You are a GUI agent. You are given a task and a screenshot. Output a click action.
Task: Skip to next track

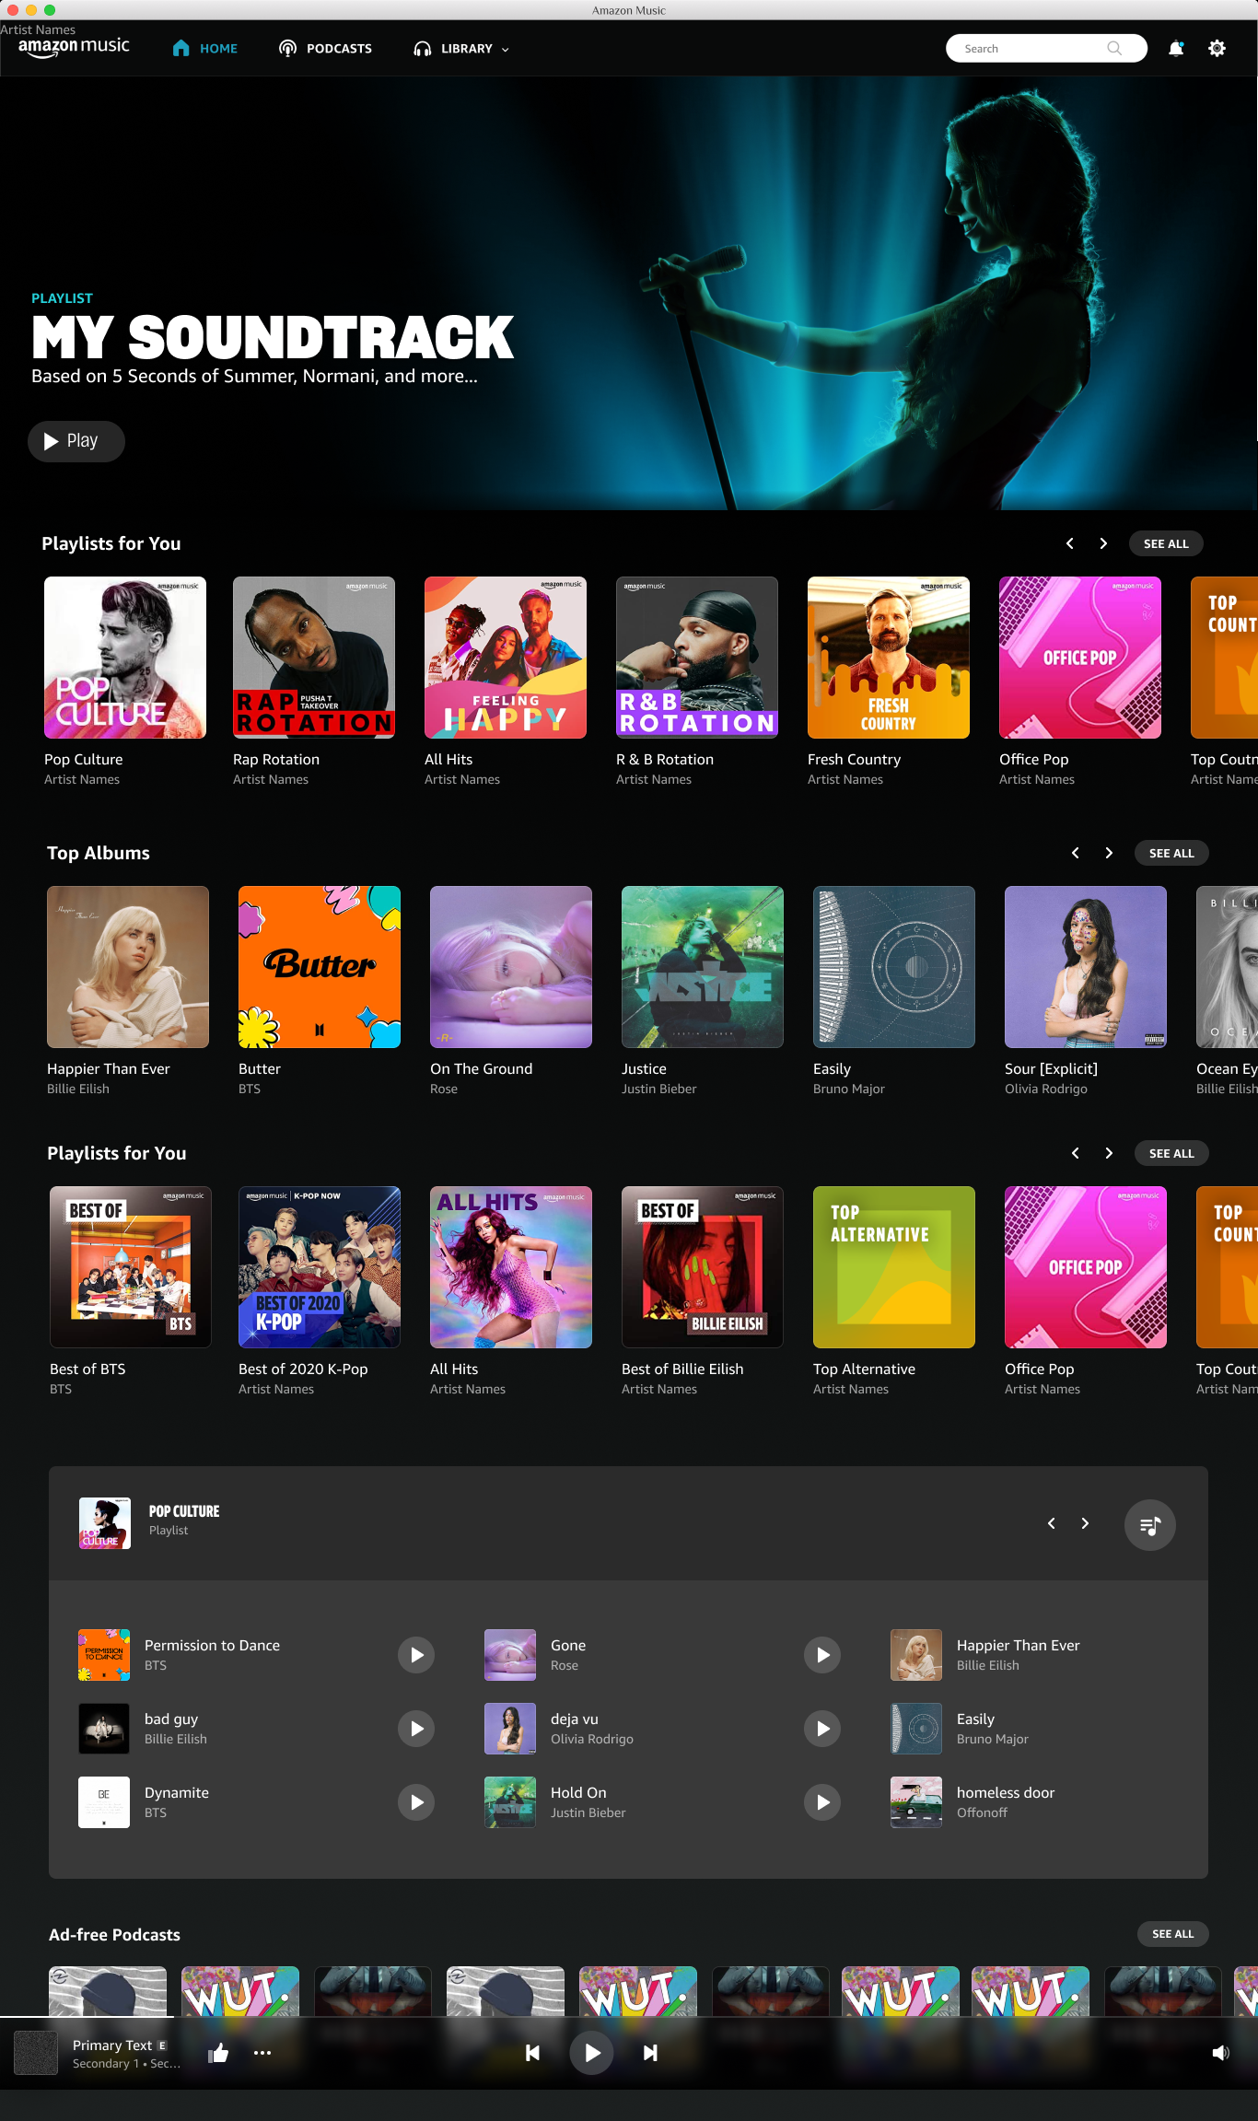650,2053
